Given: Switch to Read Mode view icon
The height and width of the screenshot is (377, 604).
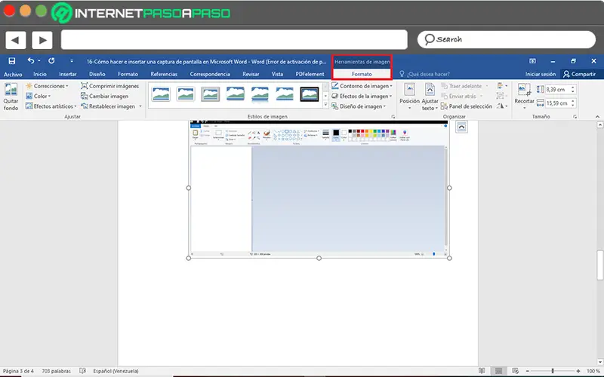Looking at the screenshot, I should coord(482,371).
